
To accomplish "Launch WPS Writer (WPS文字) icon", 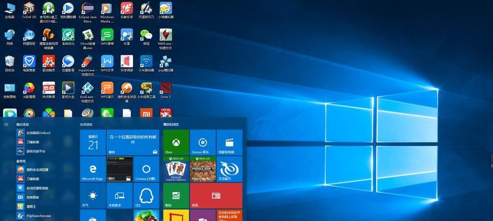I will coord(107,64).
